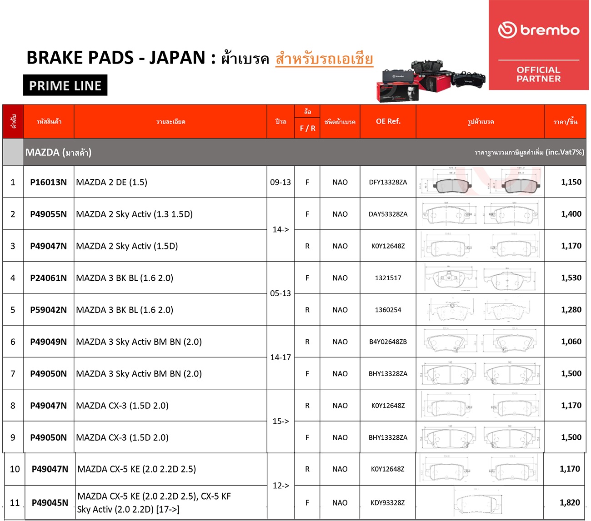This screenshot has width=591, height=521.
Task: Click the price 1,400
Action: pos(571,214)
